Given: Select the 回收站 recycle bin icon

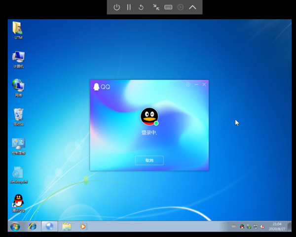Looking at the screenshot, I should coord(18,117).
